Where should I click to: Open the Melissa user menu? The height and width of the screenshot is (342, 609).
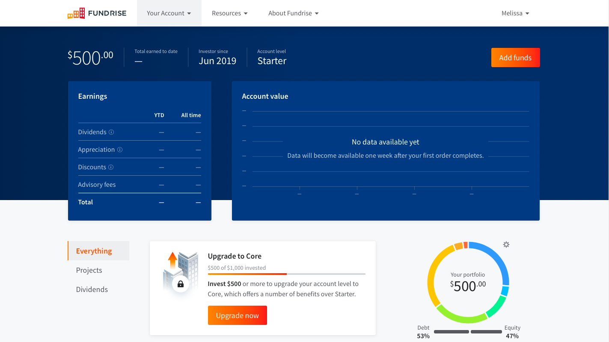515,13
